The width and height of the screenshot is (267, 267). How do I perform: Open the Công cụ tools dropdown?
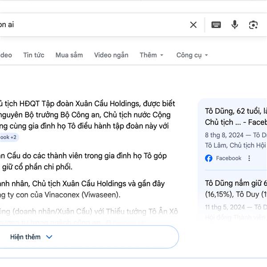click(192, 55)
